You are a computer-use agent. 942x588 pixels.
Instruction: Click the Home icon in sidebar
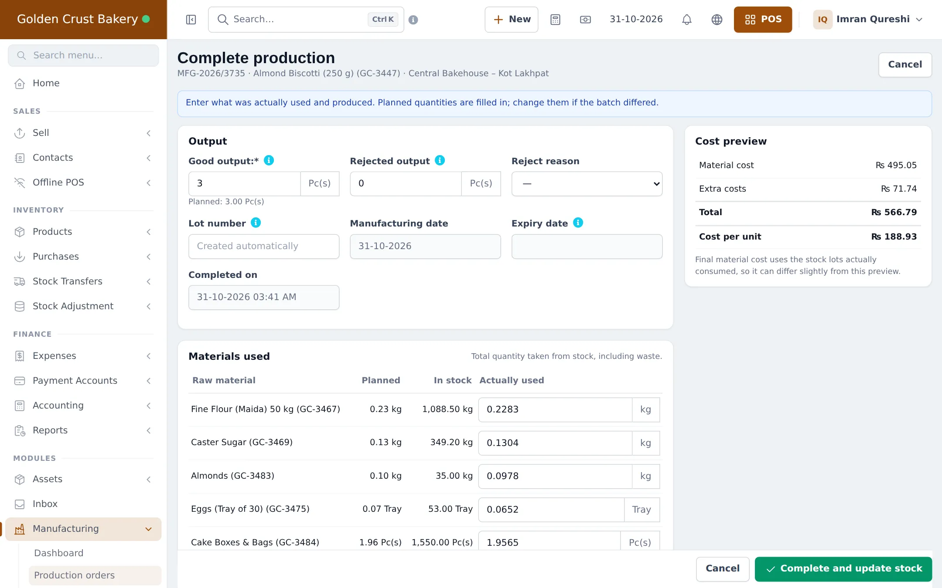(20, 84)
